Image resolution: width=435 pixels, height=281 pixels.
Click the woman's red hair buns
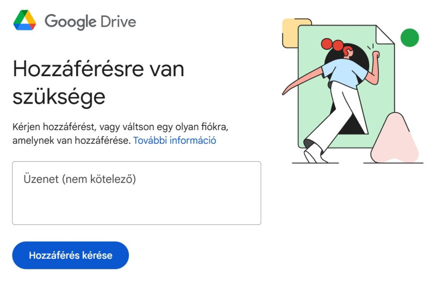point(333,45)
